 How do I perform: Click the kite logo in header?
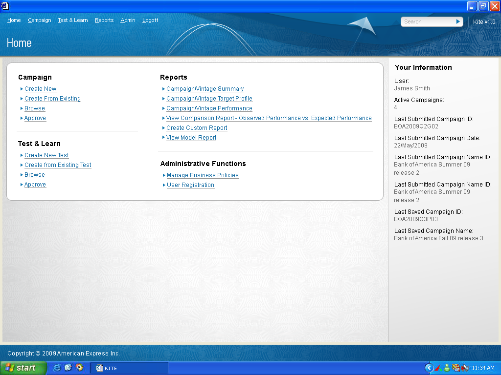[363, 26]
